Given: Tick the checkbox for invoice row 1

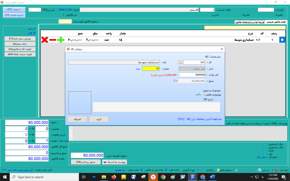Looking at the screenshot, I should tap(282, 40).
